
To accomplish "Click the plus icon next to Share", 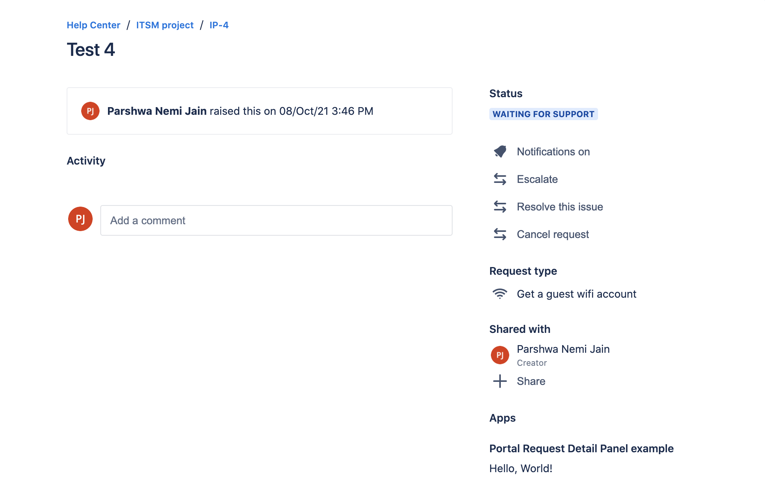I will (x=500, y=381).
